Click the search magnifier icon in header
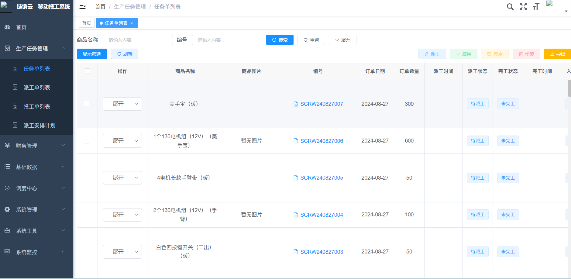The width and height of the screenshot is (571, 279). [510, 7]
